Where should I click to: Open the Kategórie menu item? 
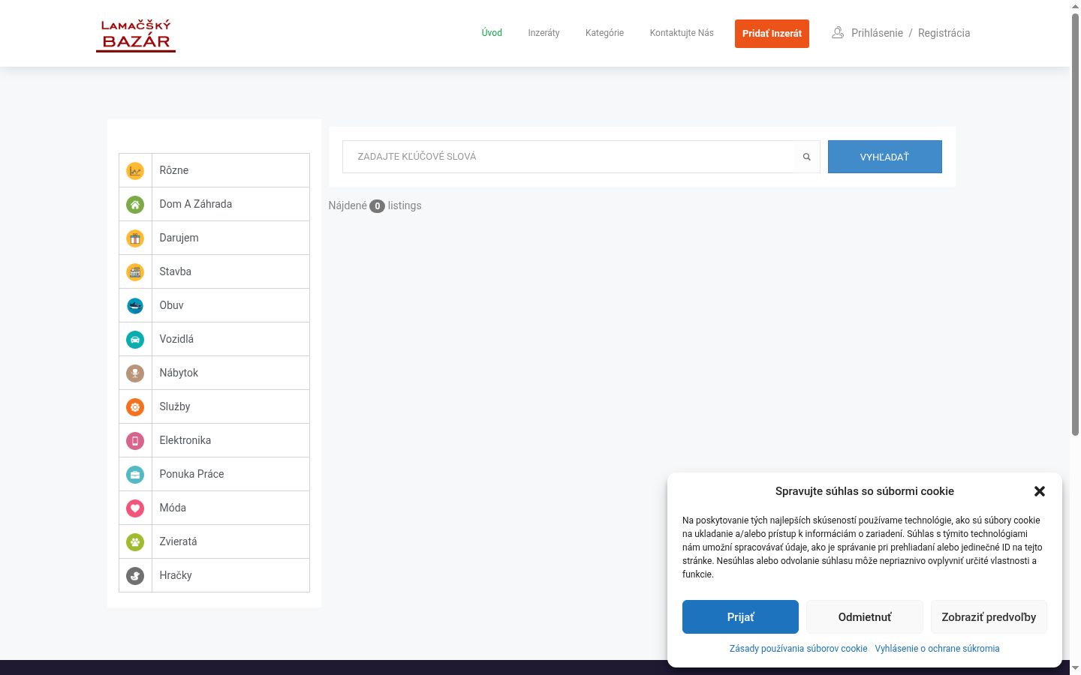point(604,33)
